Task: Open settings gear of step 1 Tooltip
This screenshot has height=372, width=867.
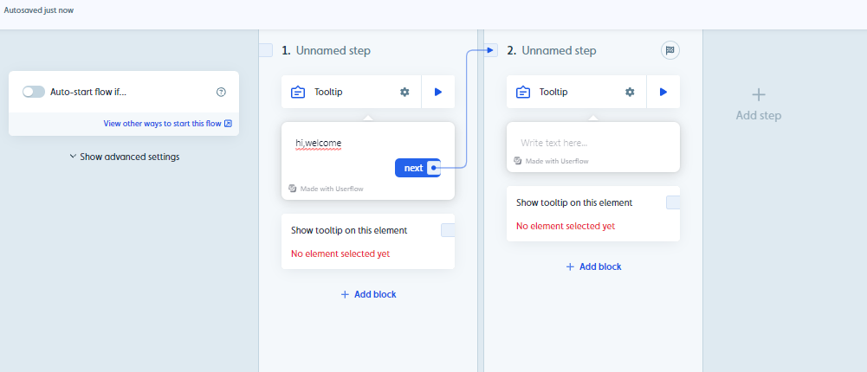Action: pos(404,93)
